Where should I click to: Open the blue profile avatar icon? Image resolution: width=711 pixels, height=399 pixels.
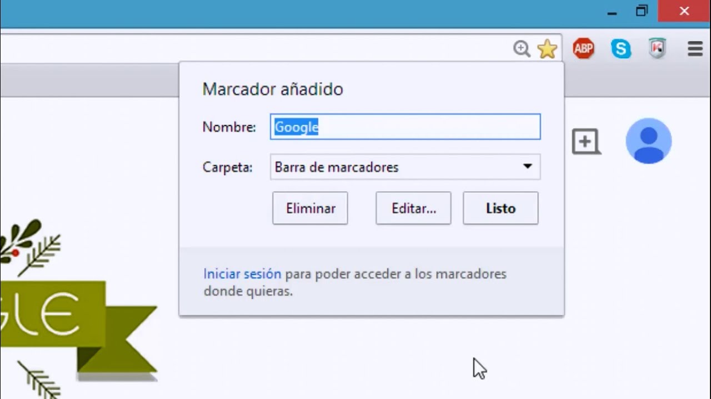(649, 141)
